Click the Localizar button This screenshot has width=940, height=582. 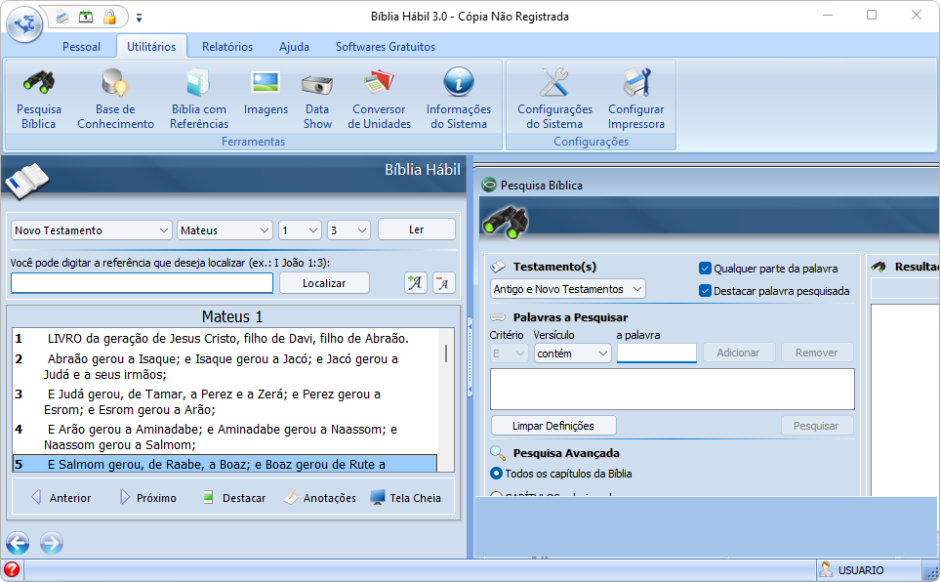324,283
